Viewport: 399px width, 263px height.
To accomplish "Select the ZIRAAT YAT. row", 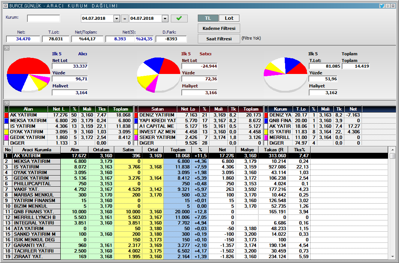I will click(x=196, y=256).
